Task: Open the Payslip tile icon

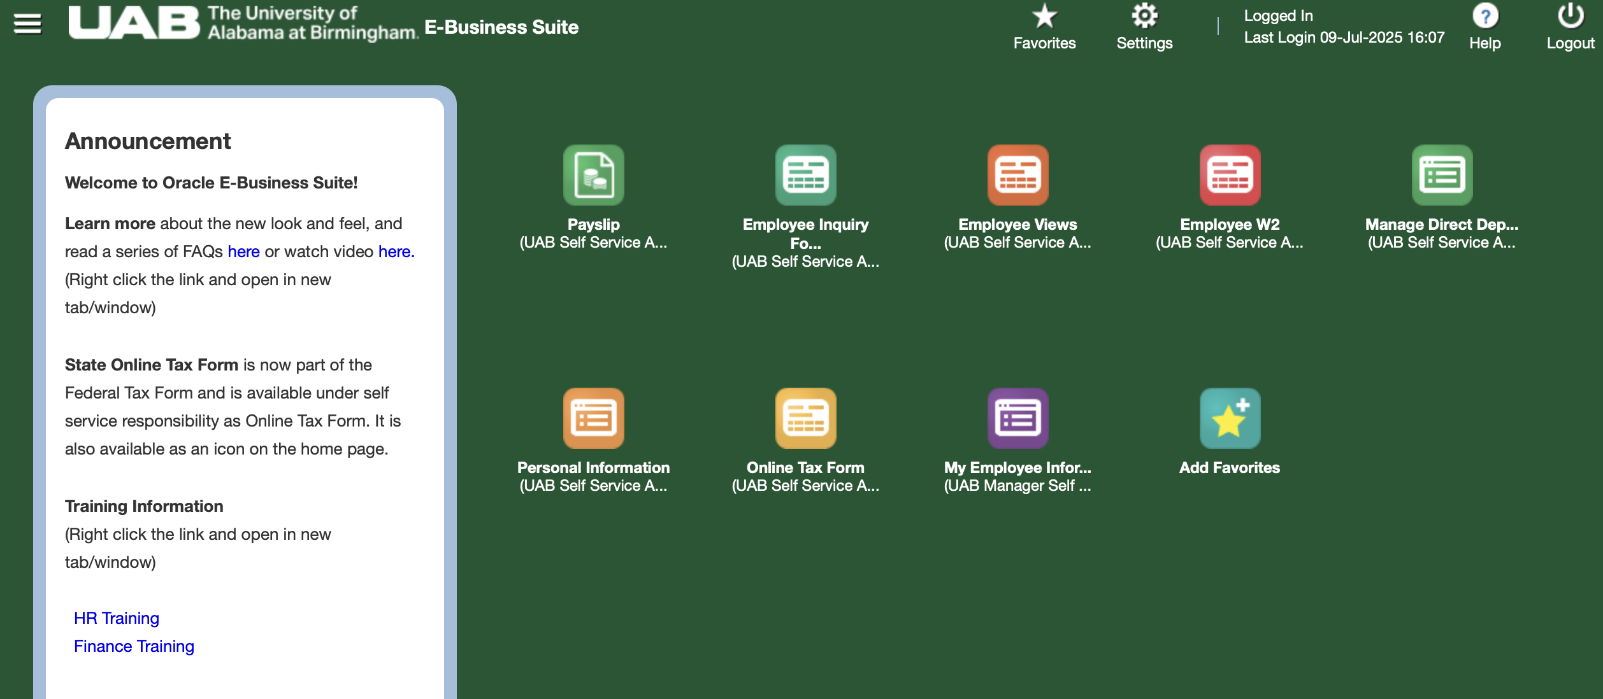Action: 593,175
